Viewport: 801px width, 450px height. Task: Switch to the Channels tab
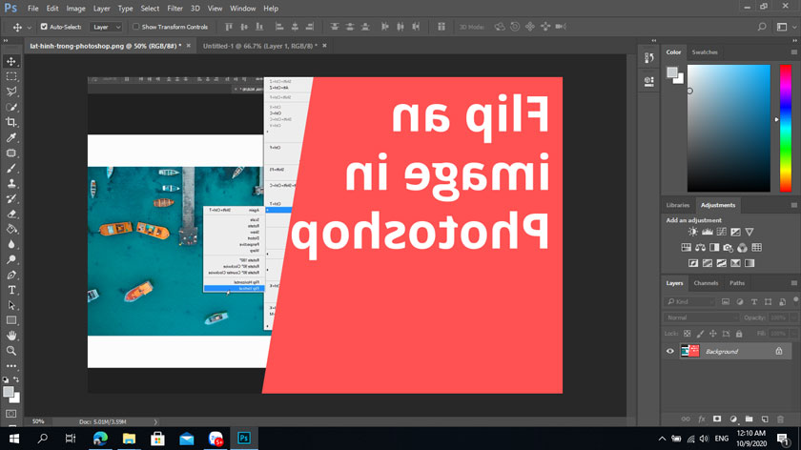tap(706, 283)
